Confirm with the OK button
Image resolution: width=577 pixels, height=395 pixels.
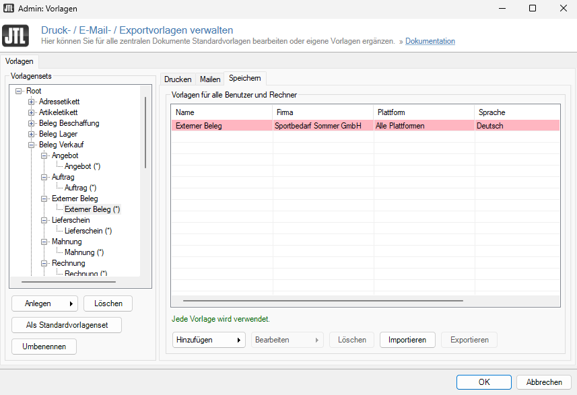483,382
